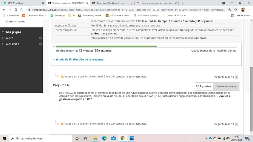Show hidden system tray icons
The image size is (253, 142).
206,138
